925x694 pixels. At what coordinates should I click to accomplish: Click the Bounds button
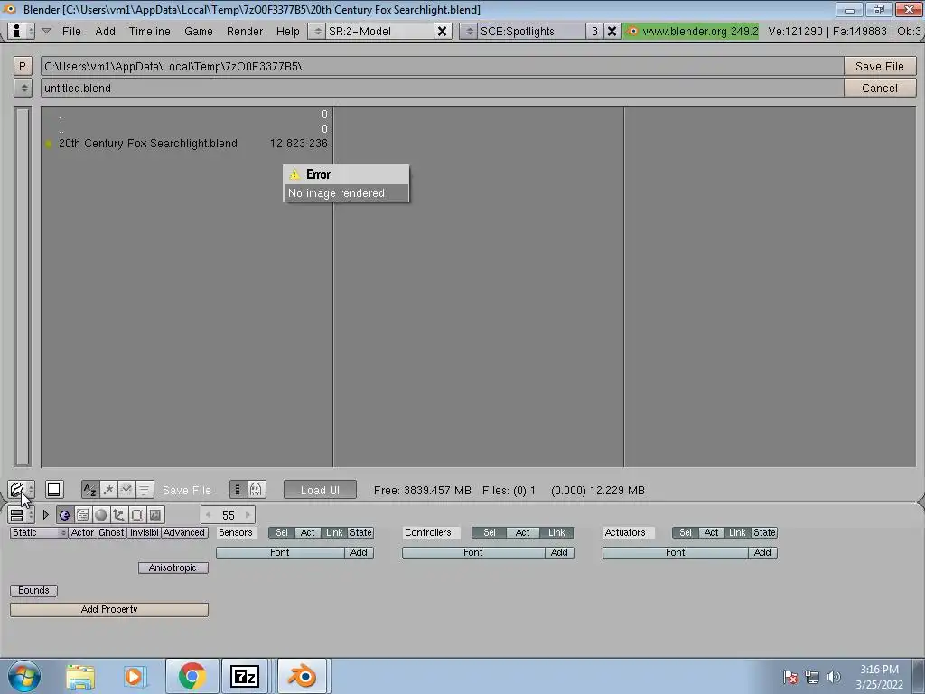point(33,591)
